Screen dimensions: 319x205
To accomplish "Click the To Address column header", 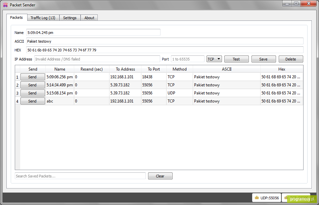I will pos(125,69).
